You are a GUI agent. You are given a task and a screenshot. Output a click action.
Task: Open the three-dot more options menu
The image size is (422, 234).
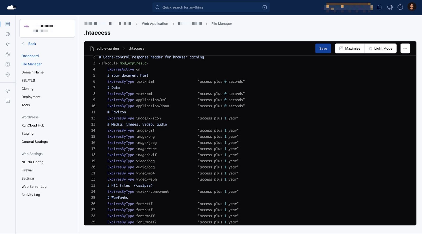[x=405, y=49]
